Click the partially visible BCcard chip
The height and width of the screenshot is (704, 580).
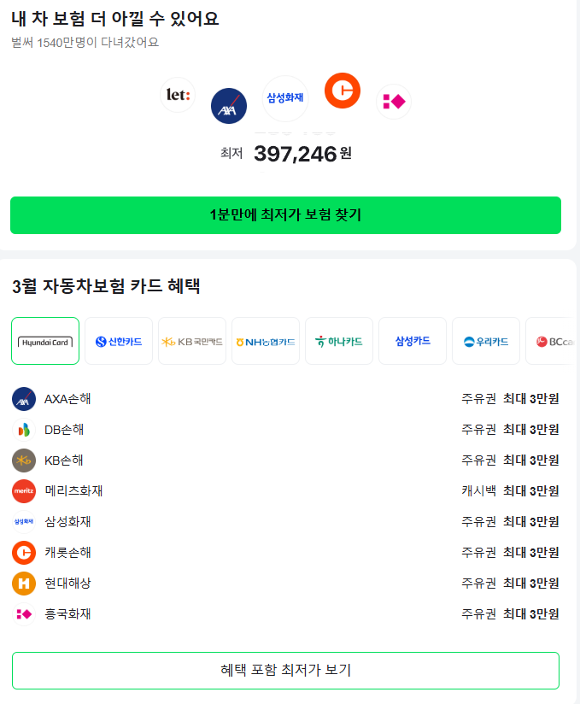(555, 340)
